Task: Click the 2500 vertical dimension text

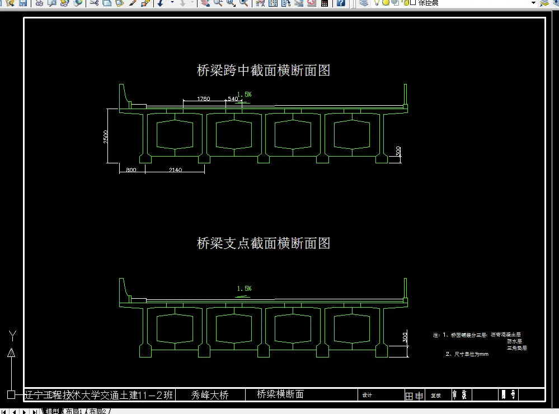Action: (x=106, y=137)
